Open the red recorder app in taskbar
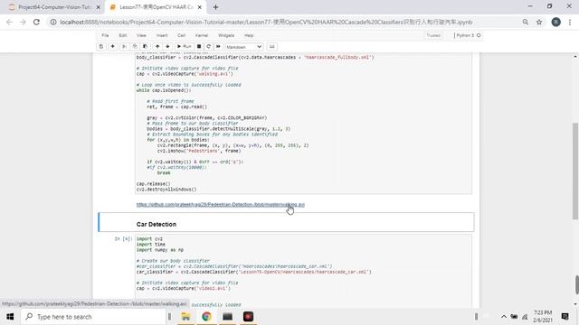Image resolution: width=579 pixels, height=325 pixels. (248, 317)
